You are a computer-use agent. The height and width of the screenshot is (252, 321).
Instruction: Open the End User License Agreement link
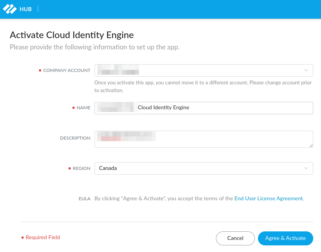click(268, 198)
